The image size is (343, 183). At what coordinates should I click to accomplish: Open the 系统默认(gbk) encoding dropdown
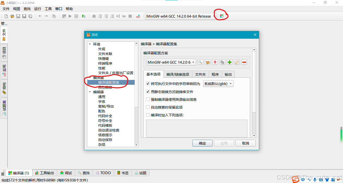click(x=218, y=83)
